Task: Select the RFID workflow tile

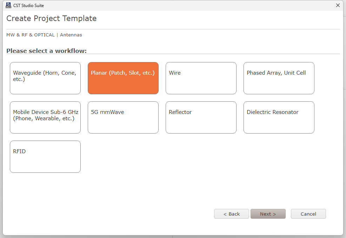Action: tap(45, 157)
